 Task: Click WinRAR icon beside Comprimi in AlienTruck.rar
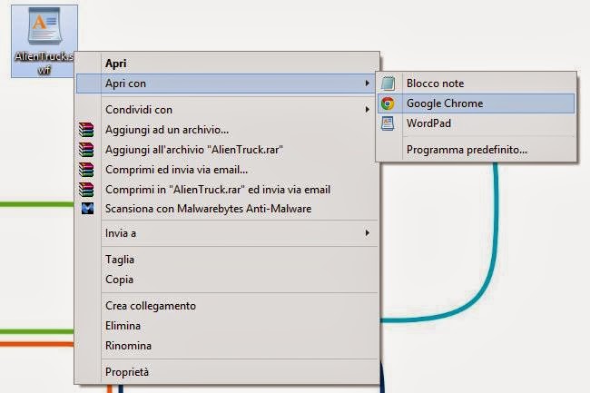tap(86, 190)
